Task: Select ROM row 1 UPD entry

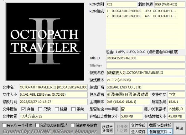Action: point(142,11)
